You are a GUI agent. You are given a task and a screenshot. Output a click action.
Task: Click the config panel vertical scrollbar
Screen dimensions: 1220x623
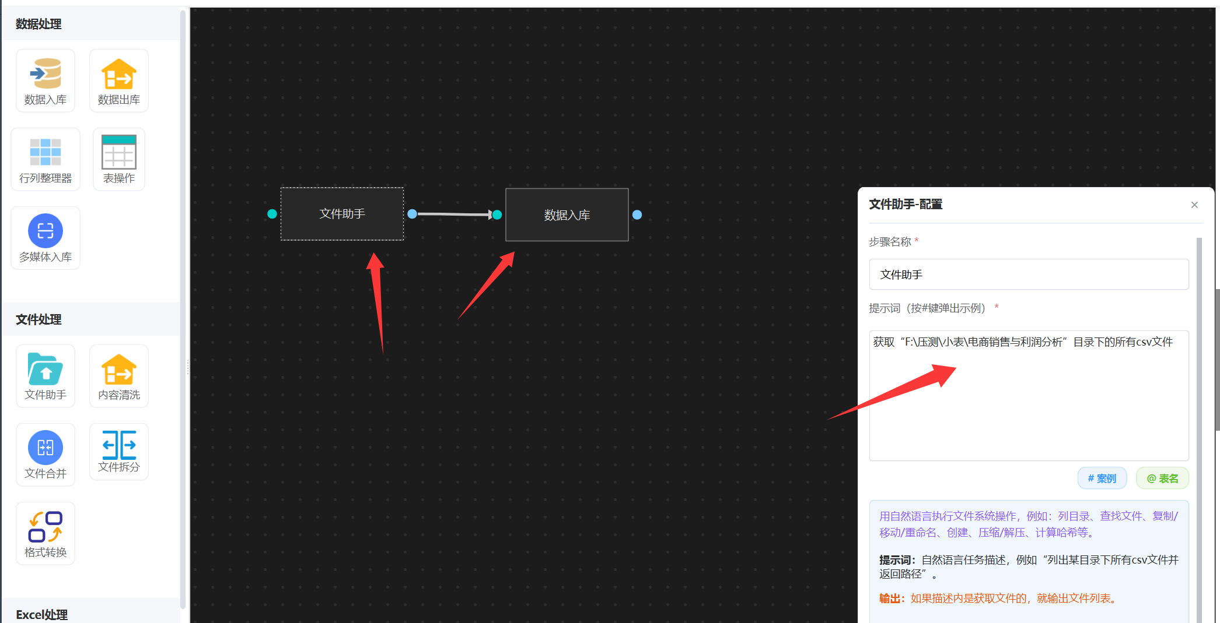(x=1199, y=408)
